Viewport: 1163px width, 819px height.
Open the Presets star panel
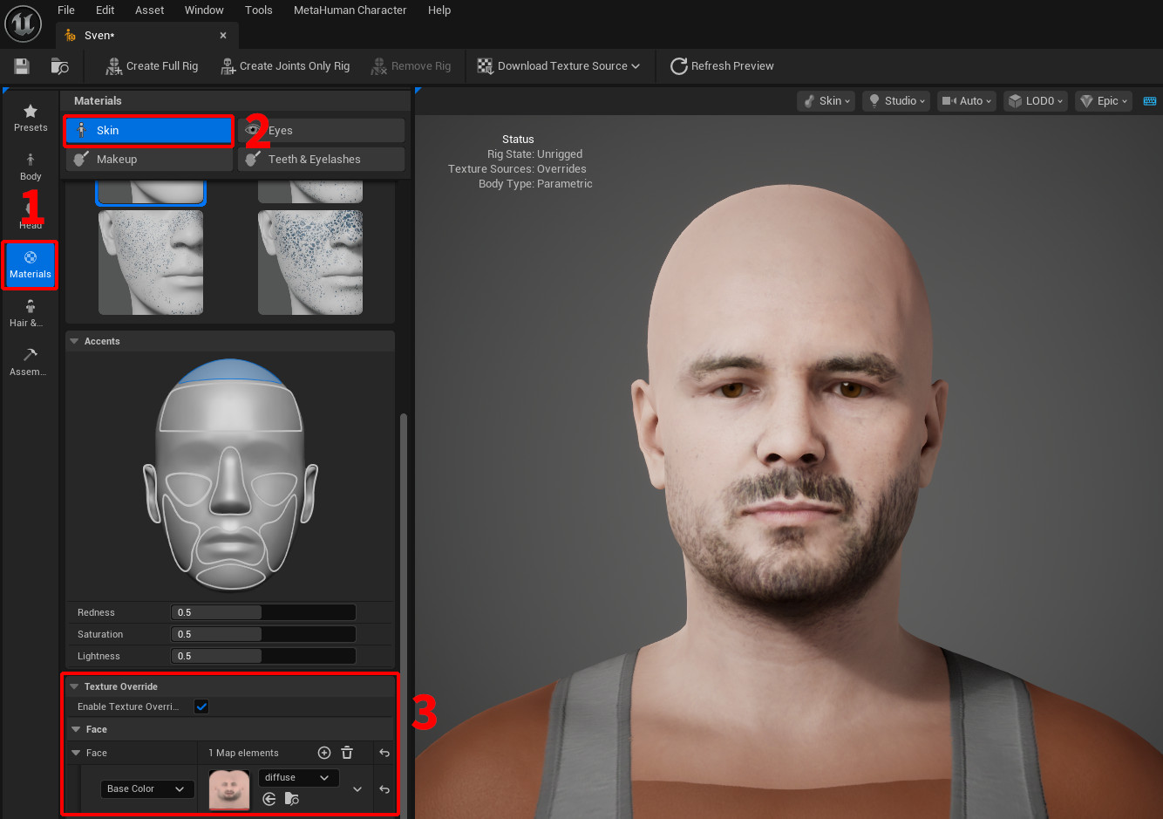[31, 118]
